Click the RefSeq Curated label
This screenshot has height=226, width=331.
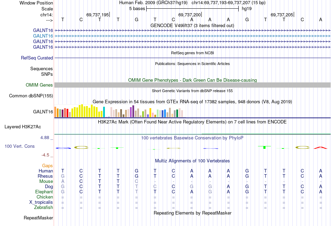pos(37,58)
